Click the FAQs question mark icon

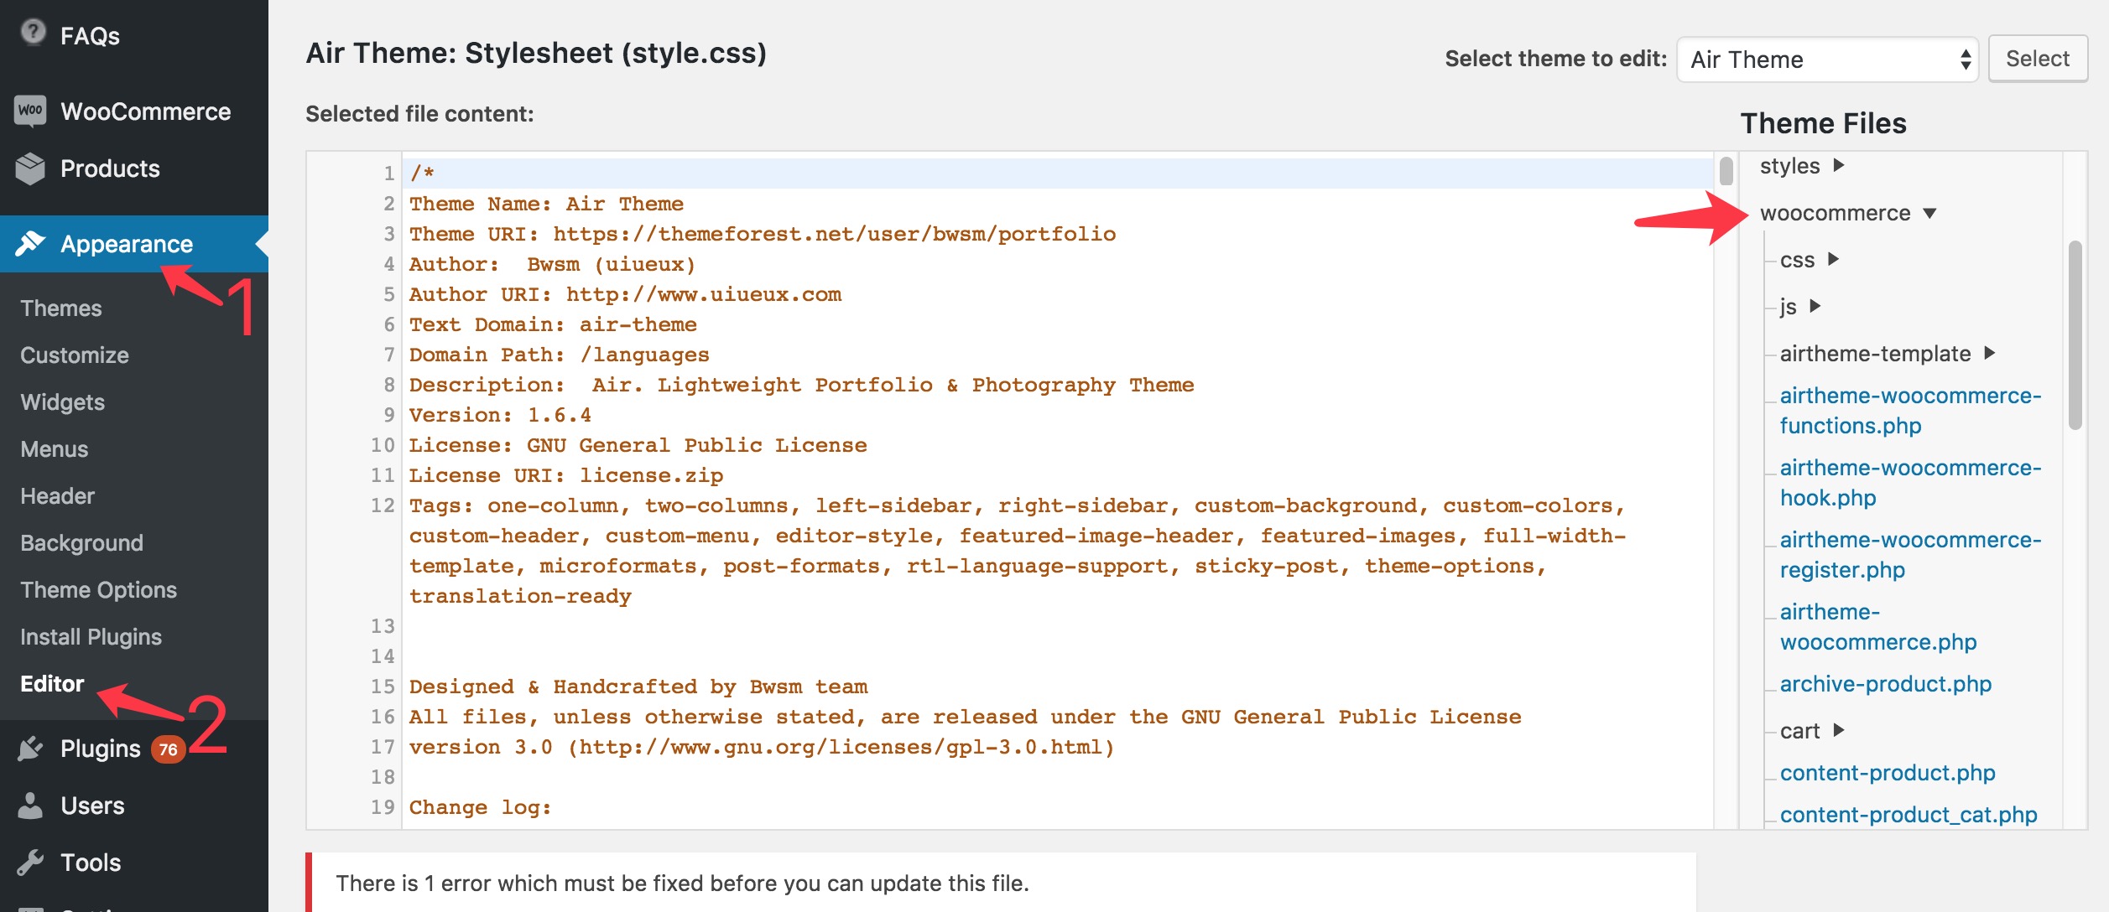tap(33, 33)
